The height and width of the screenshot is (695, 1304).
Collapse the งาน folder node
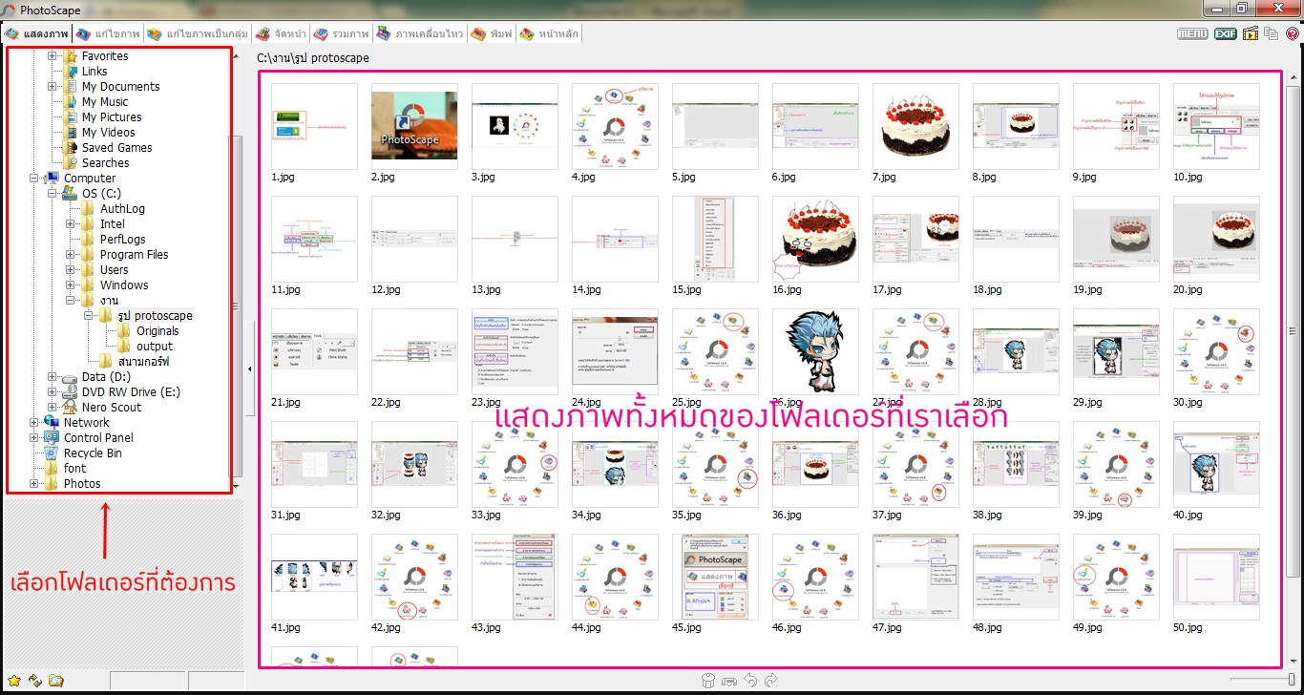coord(71,301)
